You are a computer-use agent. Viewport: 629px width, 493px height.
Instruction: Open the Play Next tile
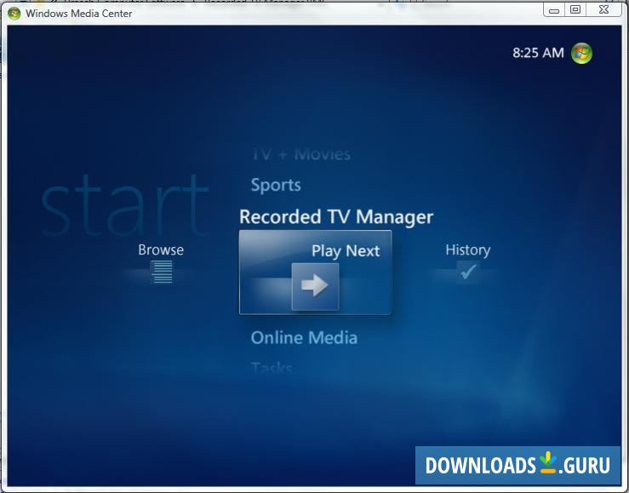pyautogui.click(x=315, y=272)
